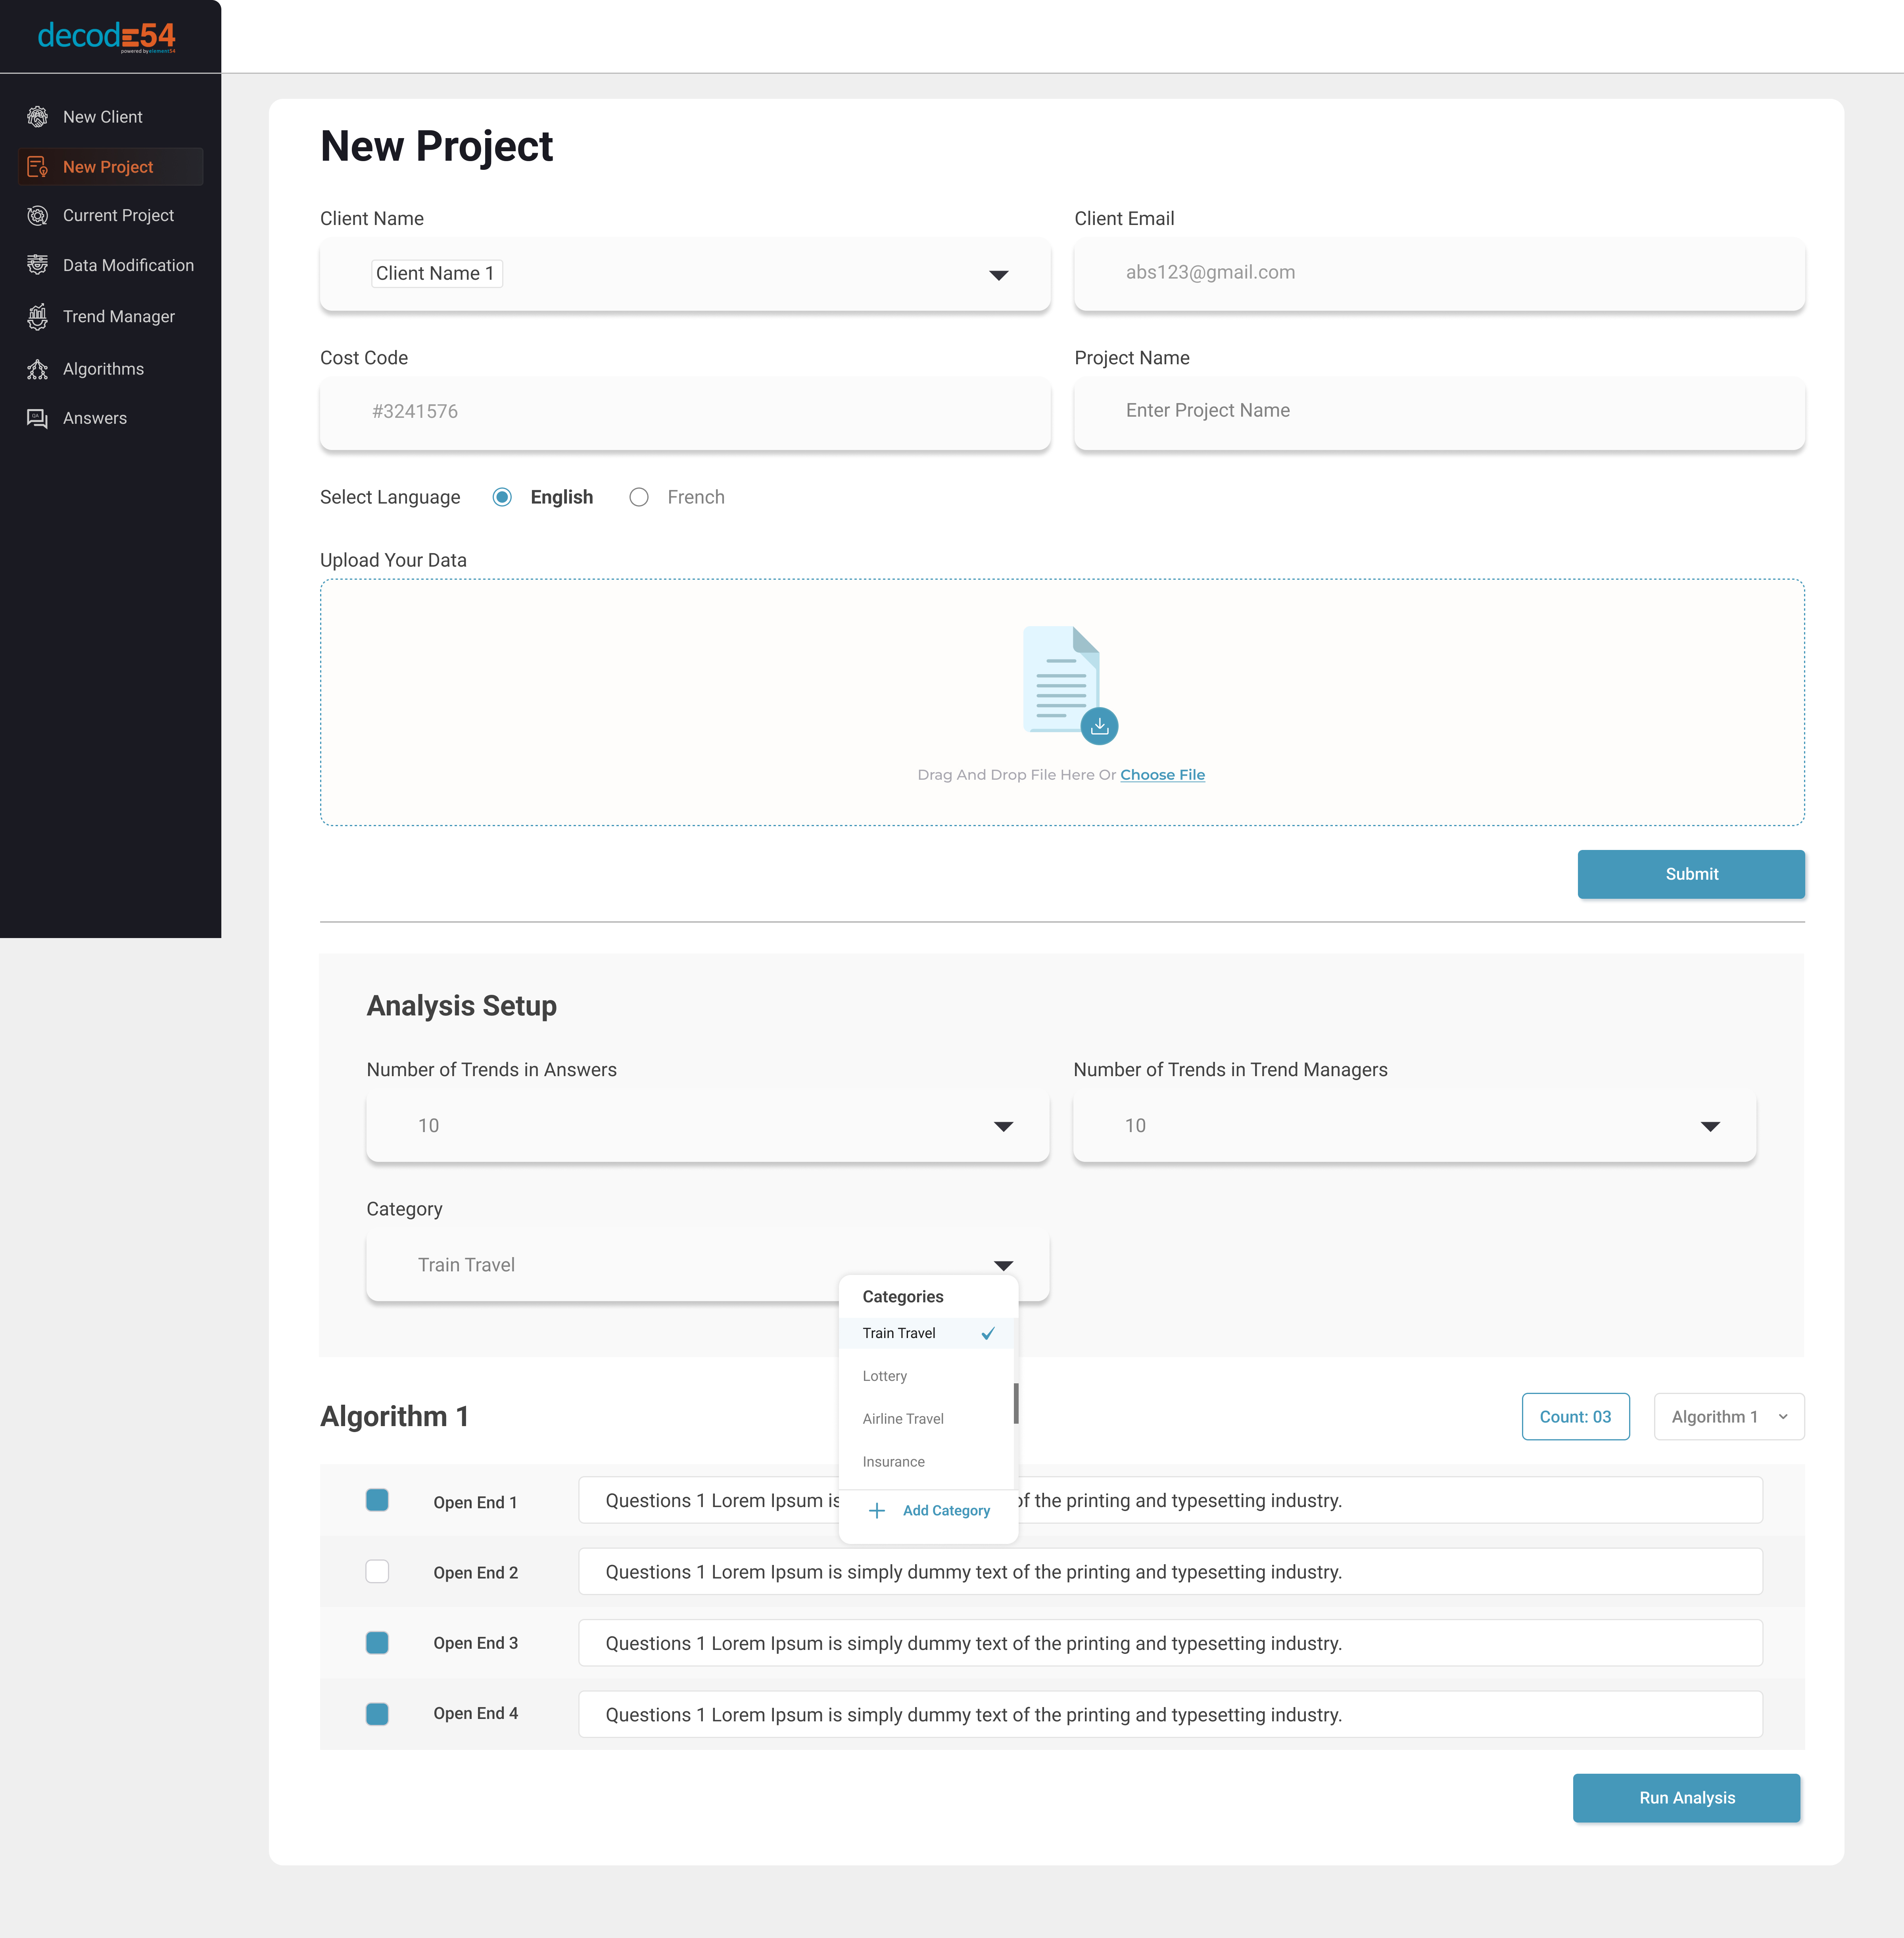
Task: Click the New Client sidebar icon
Action: (37, 117)
